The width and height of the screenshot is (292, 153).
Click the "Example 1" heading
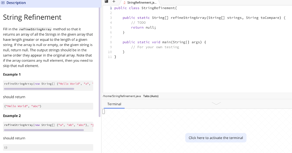point(12,75)
